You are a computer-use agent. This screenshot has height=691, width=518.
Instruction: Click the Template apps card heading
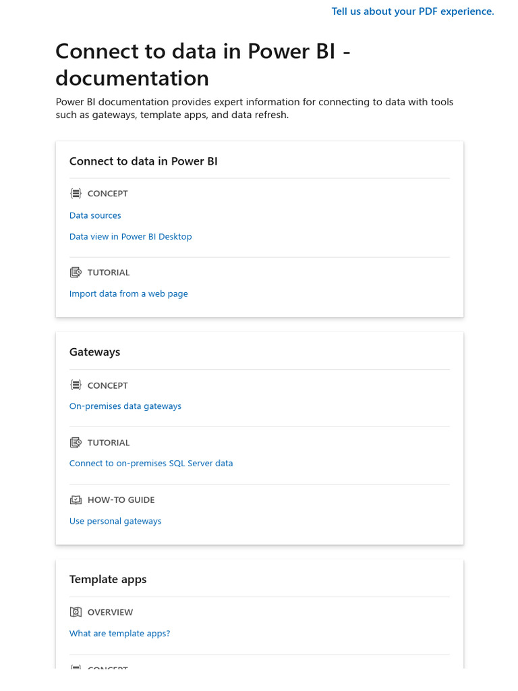click(x=108, y=580)
